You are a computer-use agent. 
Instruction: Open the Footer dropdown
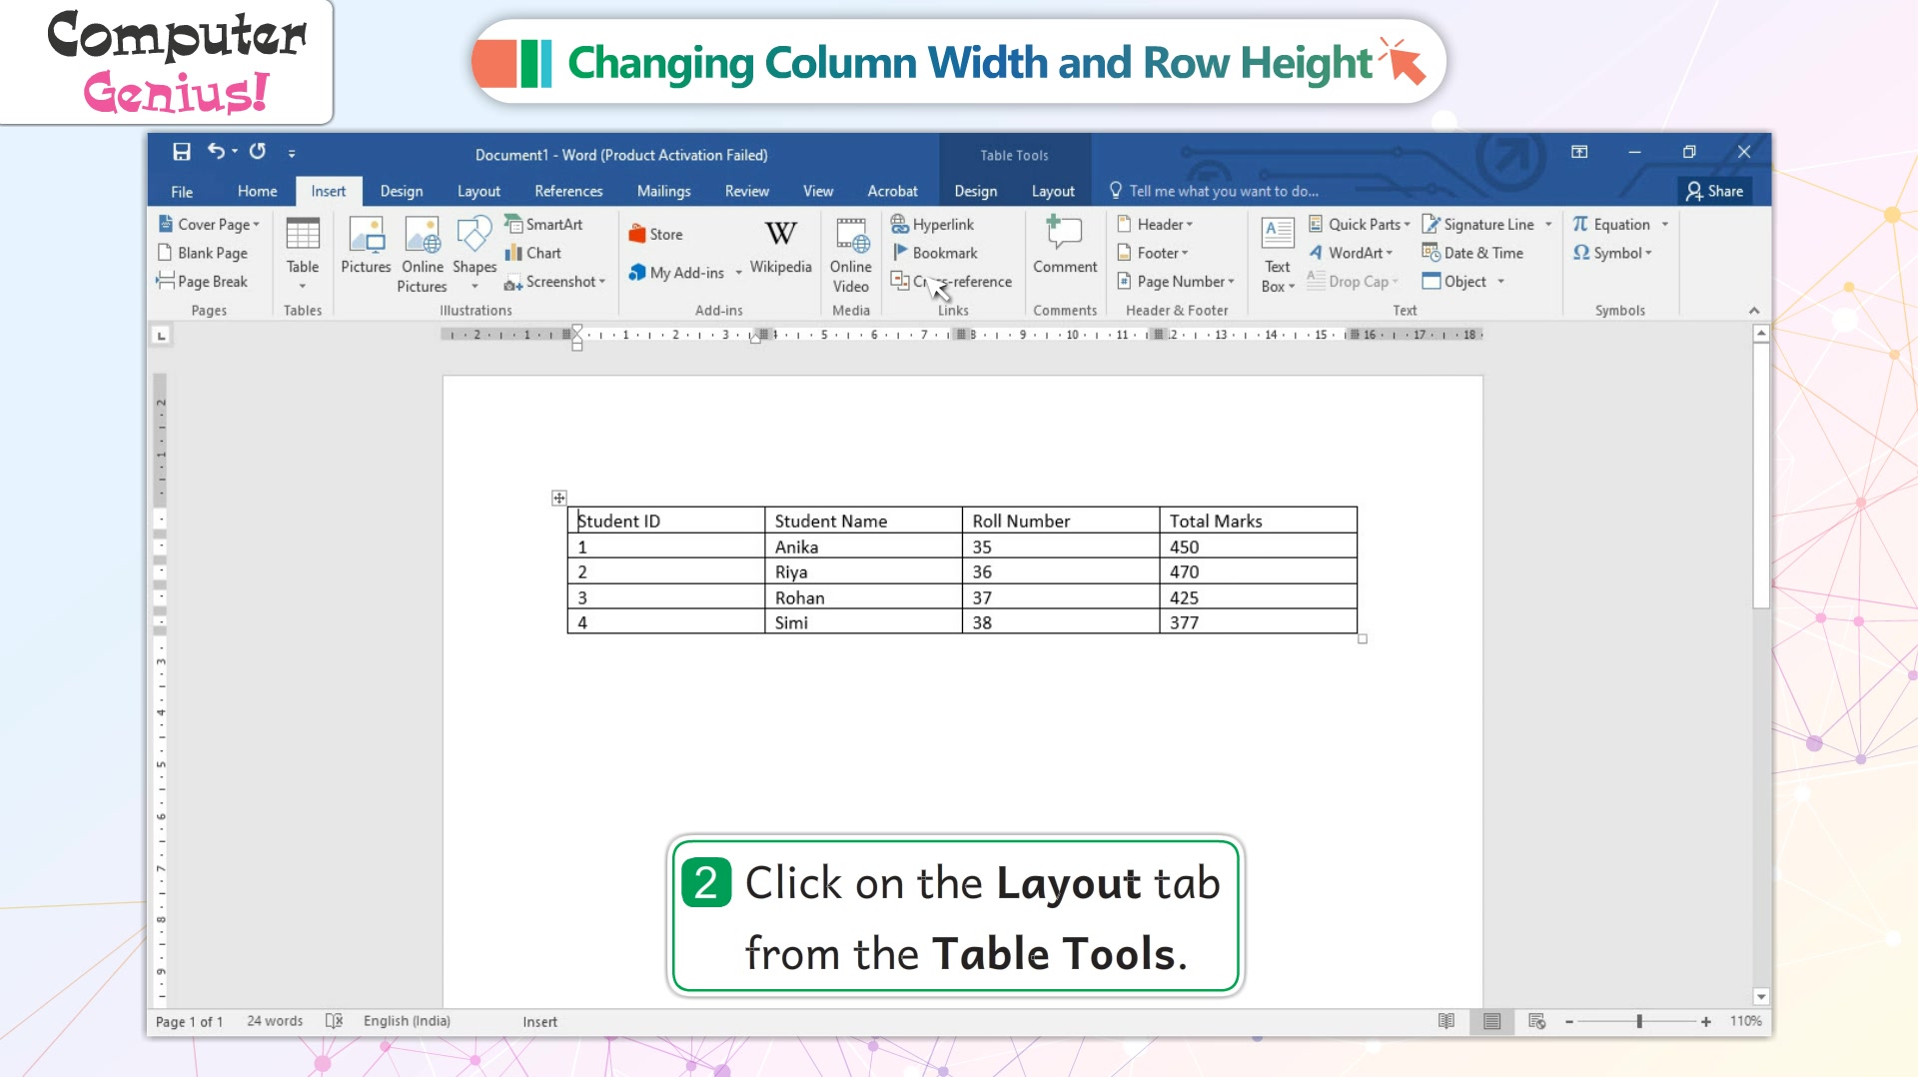click(x=1154, y=253)
